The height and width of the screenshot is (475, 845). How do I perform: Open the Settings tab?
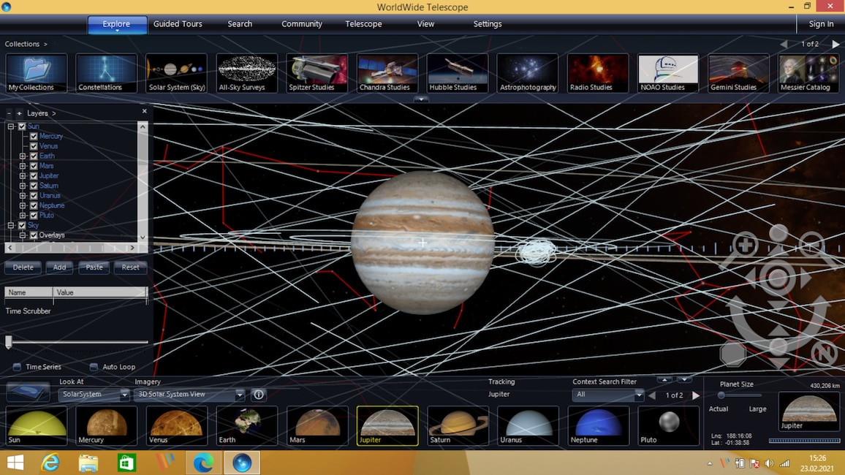pyautogui.click(x=488, y=23)
